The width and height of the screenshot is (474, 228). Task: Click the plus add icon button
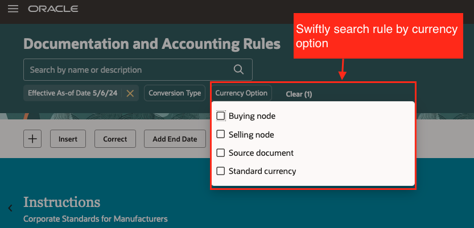32,138
